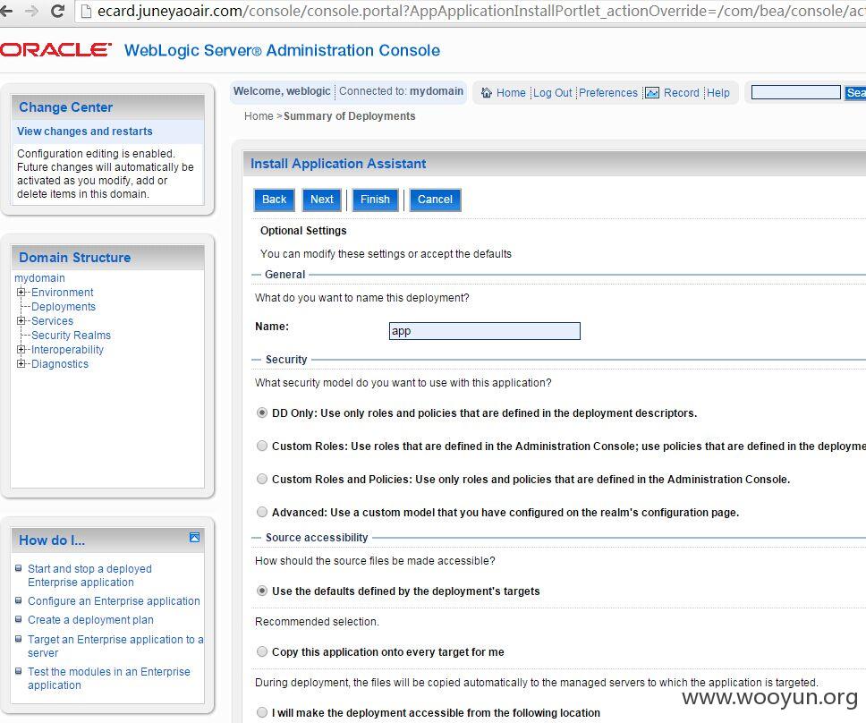Expand the Environment tree node
The height and width of the screenshot is (723, 866).
click(21, 293)
